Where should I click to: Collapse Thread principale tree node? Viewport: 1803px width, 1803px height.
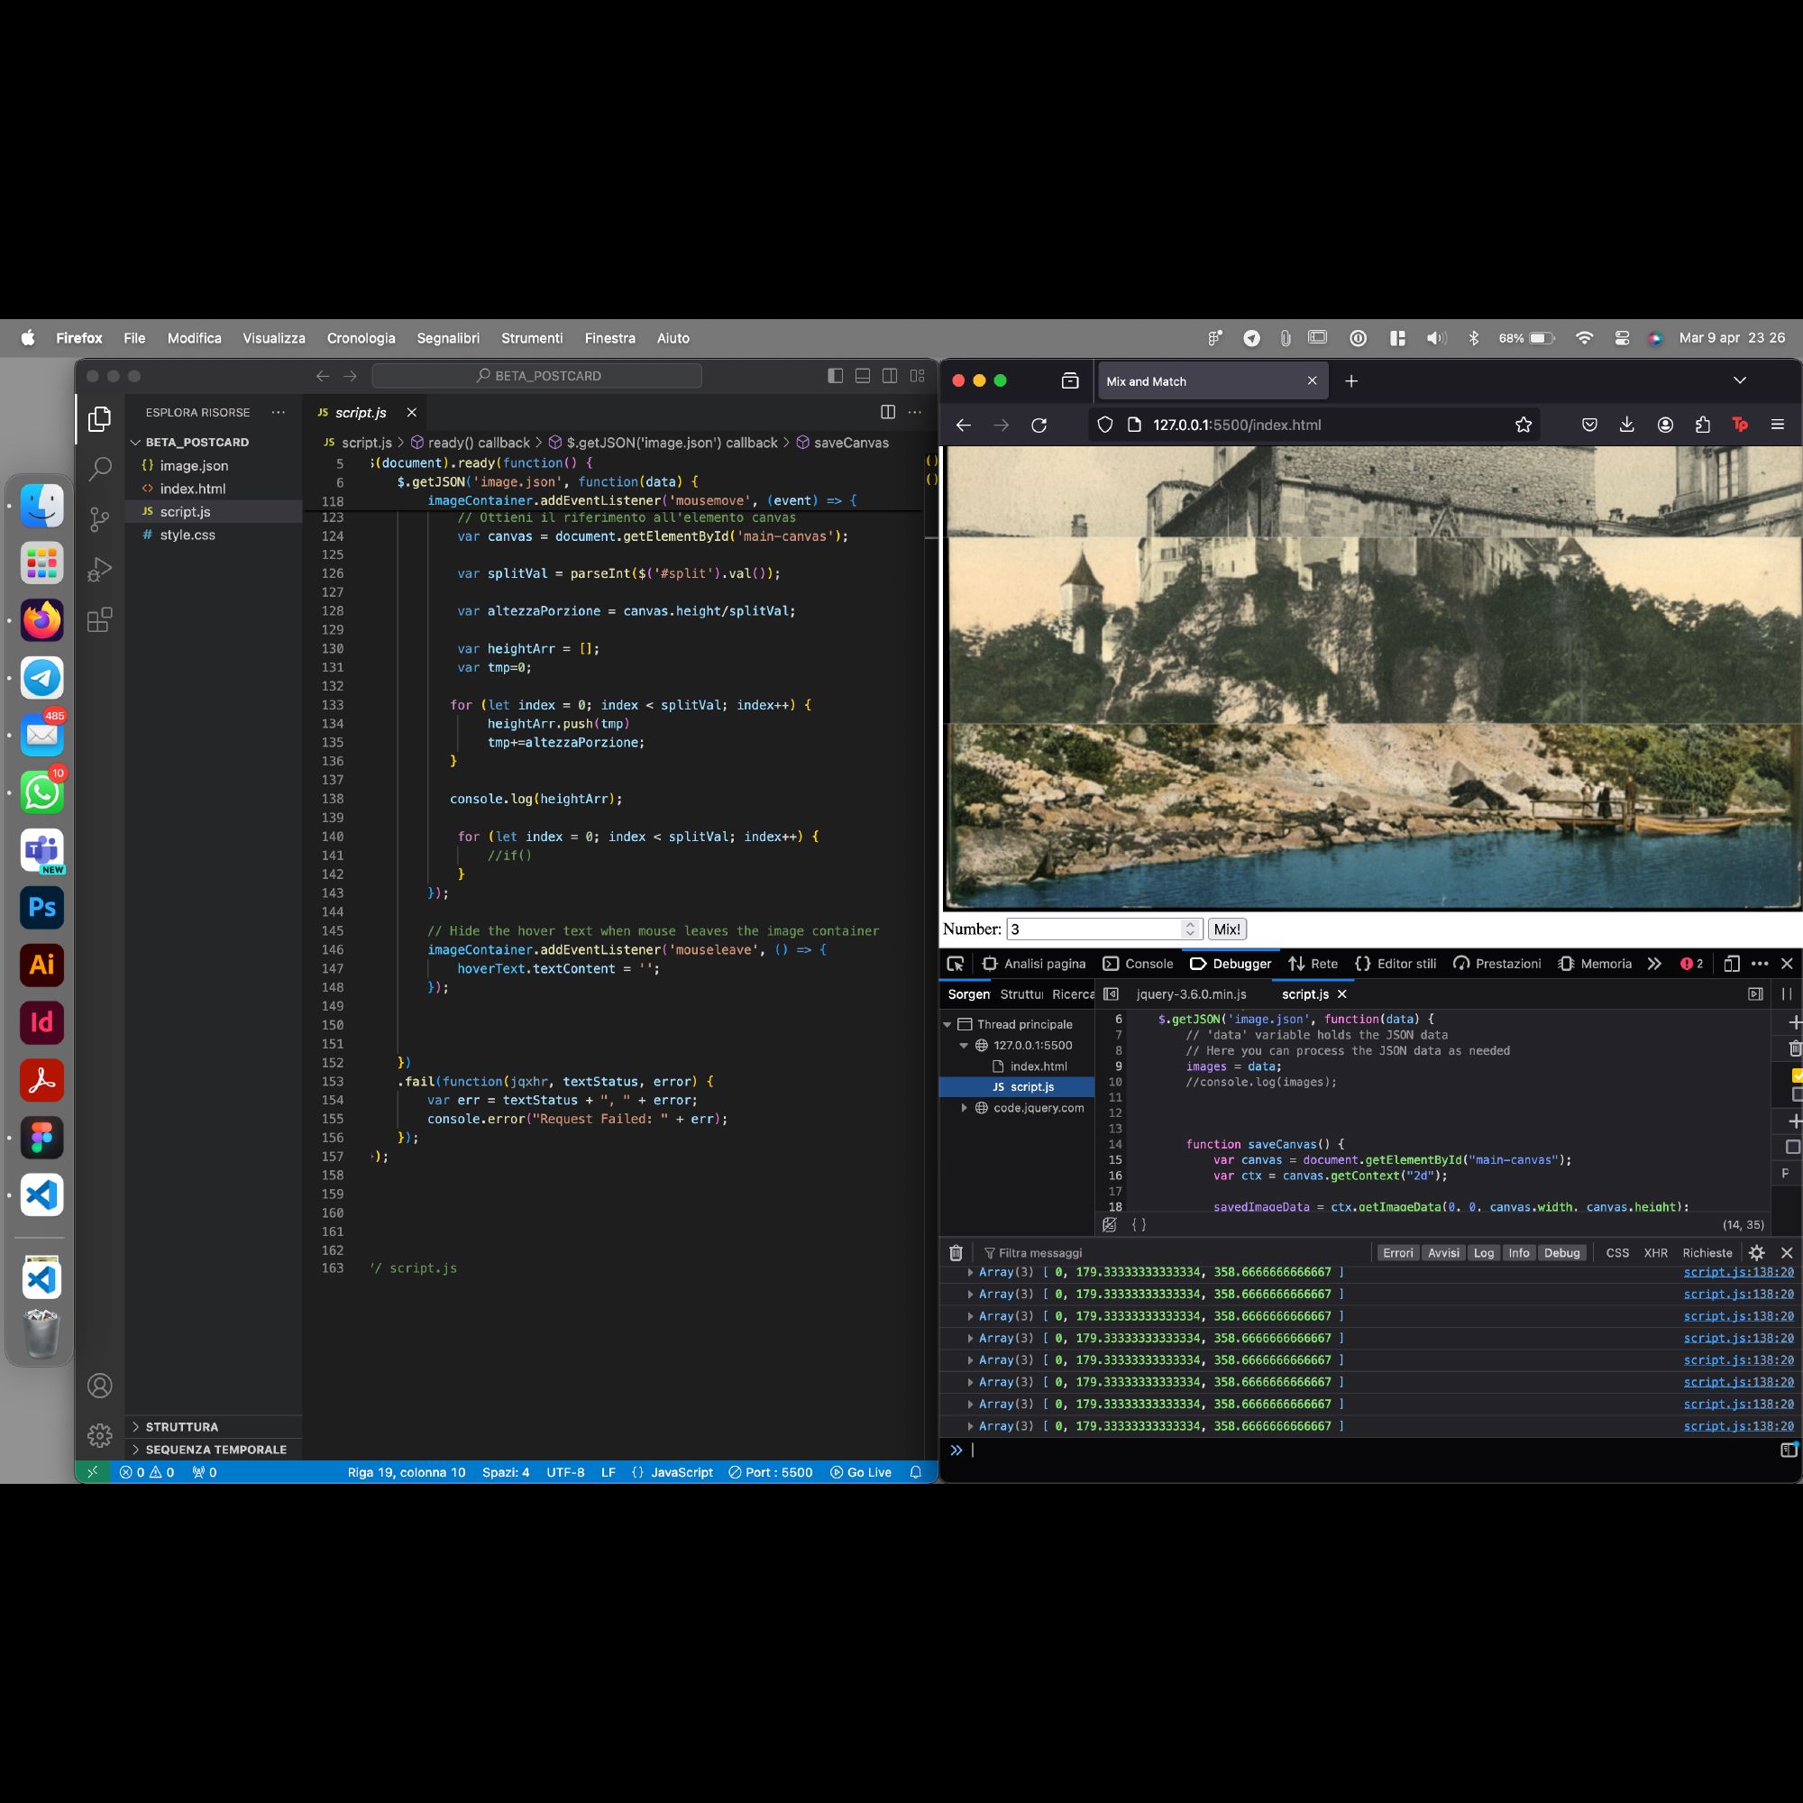(x=948, y=1025)
